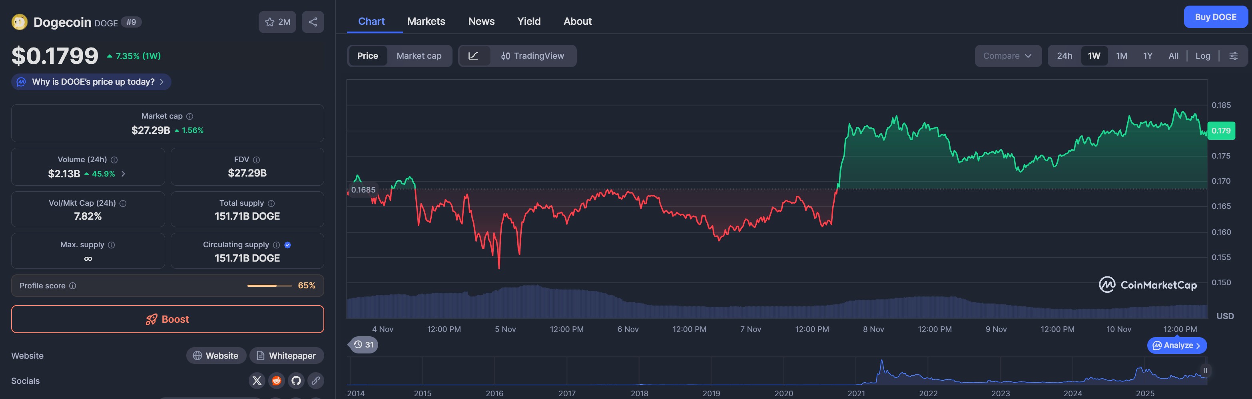Expand Volume (24h) details chevron
1252x399 pixels.
point(124,174)
